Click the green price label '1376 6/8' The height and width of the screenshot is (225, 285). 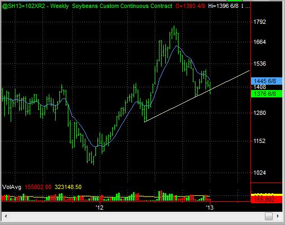pos(266,94)
